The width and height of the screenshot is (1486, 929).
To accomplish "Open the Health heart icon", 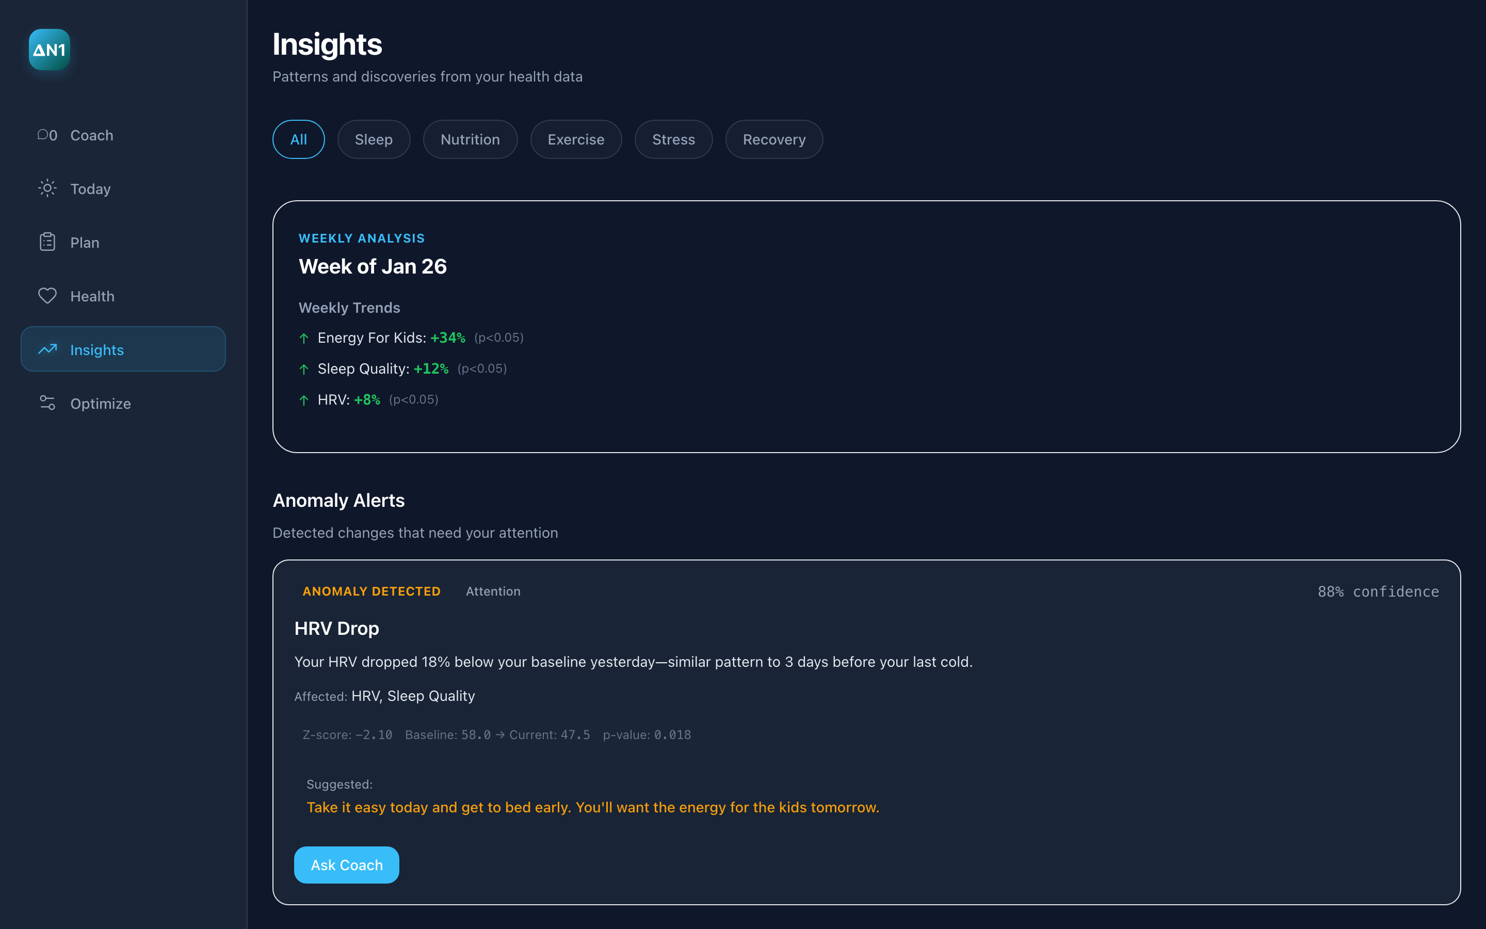I will coord(47,296).
